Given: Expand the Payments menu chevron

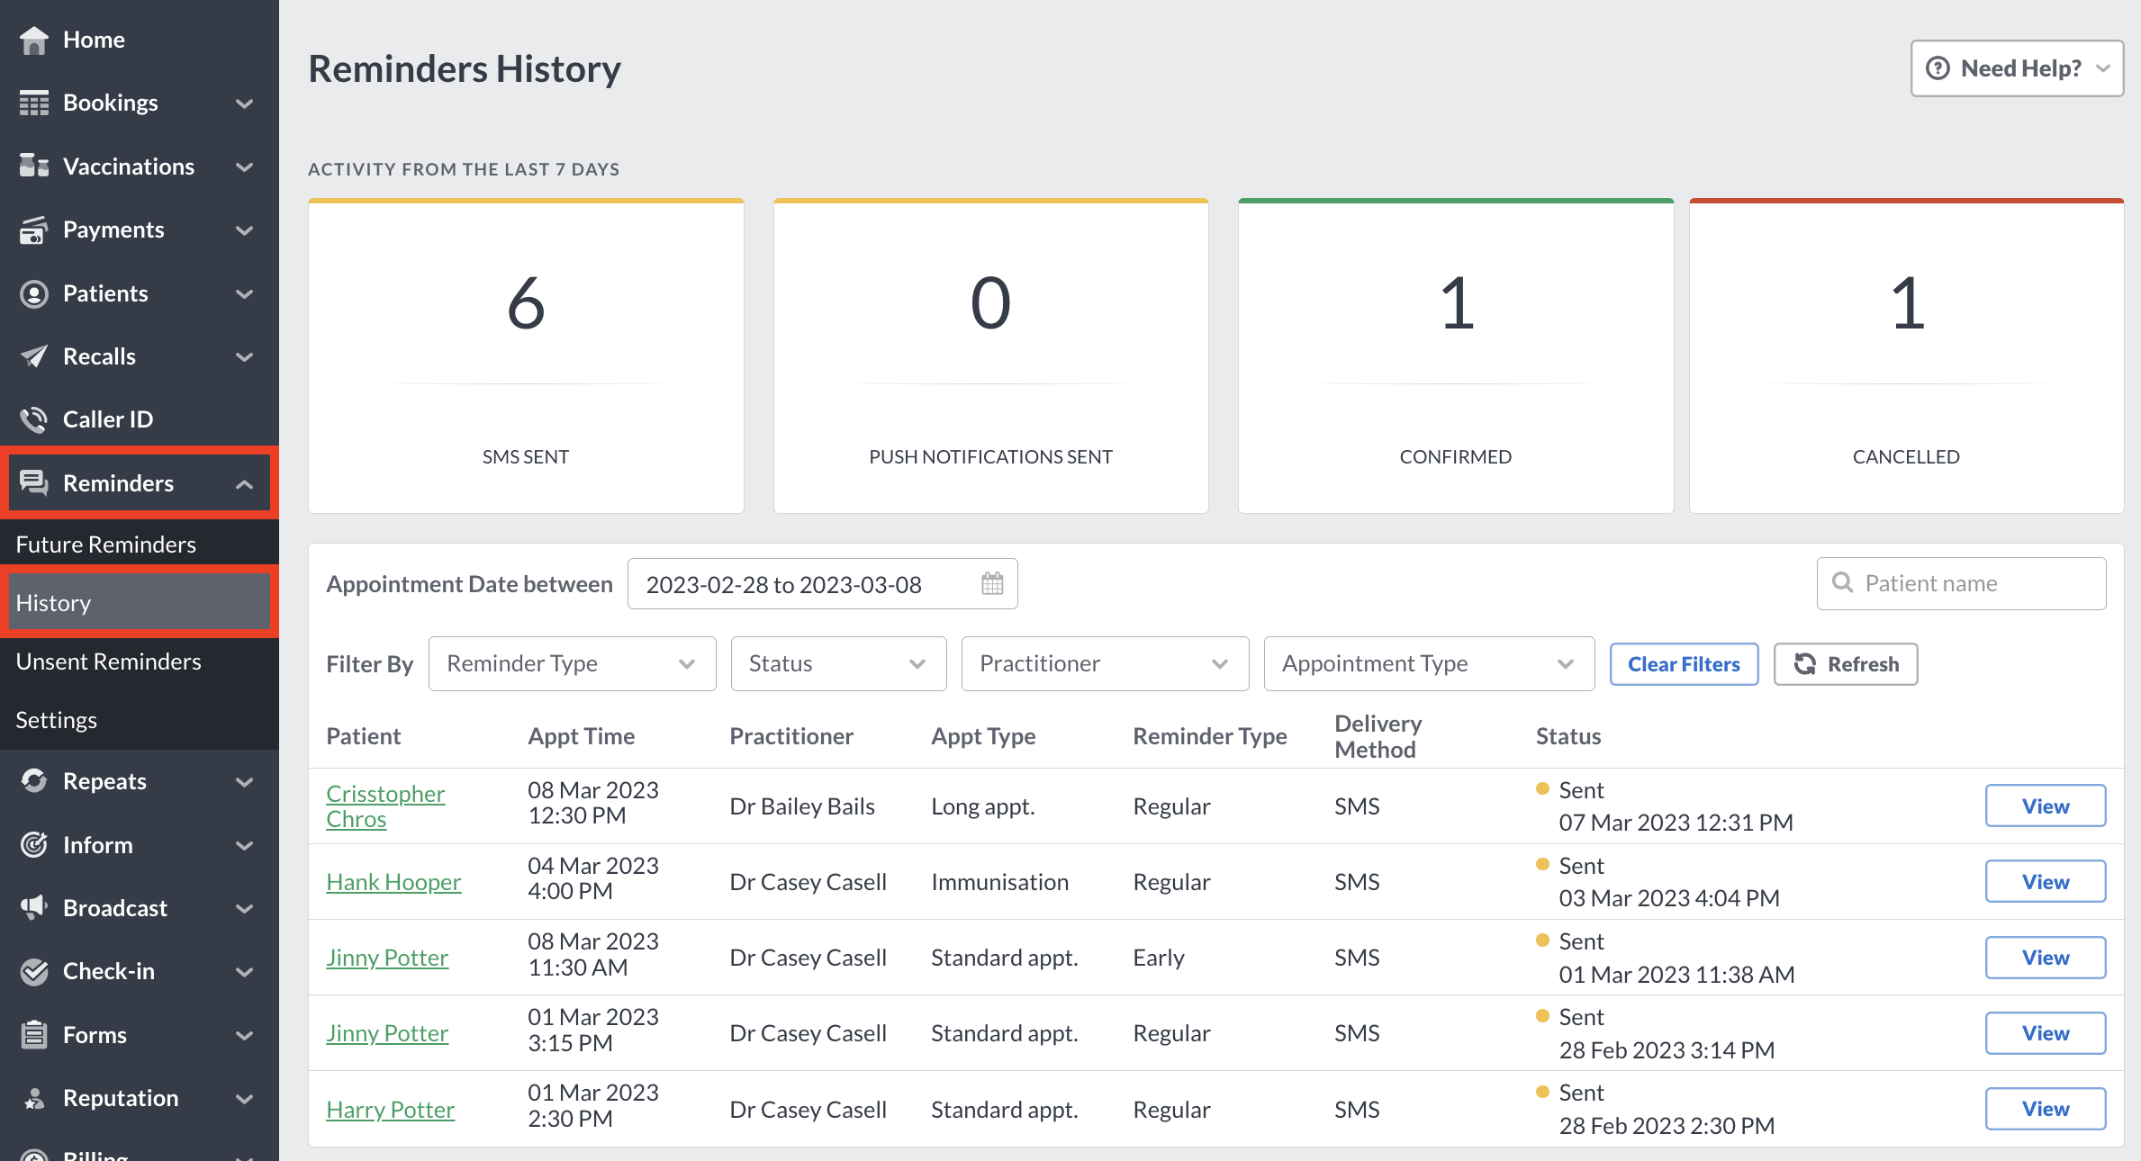Looking at the screenshot, I should pos(244,230).
